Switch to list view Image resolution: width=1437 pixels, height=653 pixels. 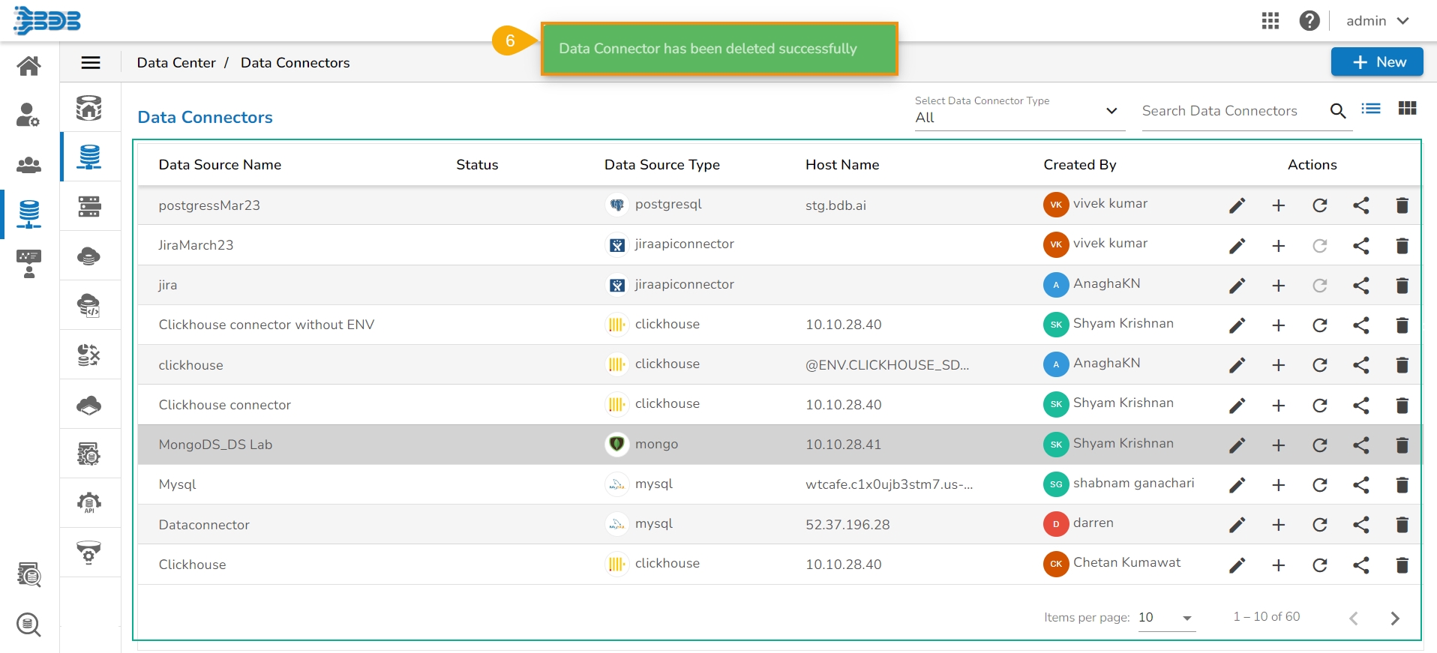1370,109
